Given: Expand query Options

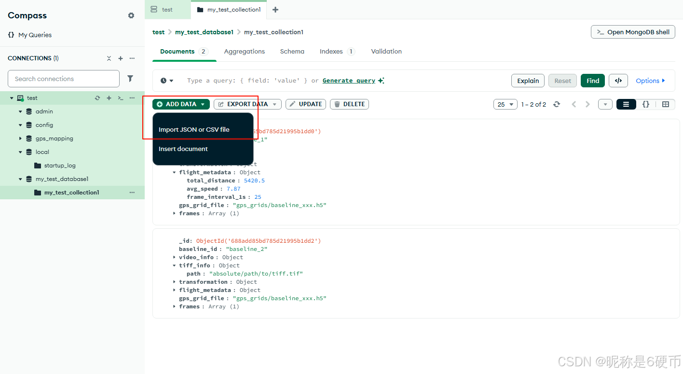Looking at the screenshot, I should 650,81.
